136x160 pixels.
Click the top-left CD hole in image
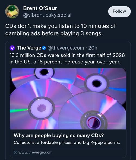pos(44,72)
